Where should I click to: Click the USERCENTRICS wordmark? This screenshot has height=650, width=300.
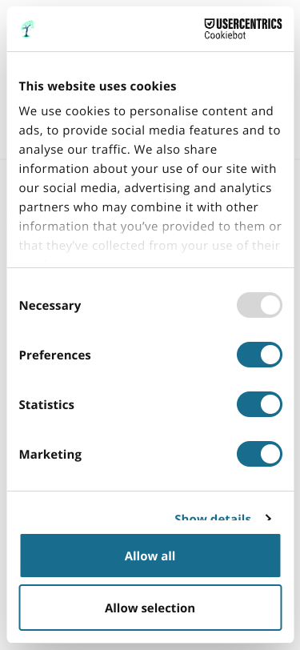click(249, 24)
